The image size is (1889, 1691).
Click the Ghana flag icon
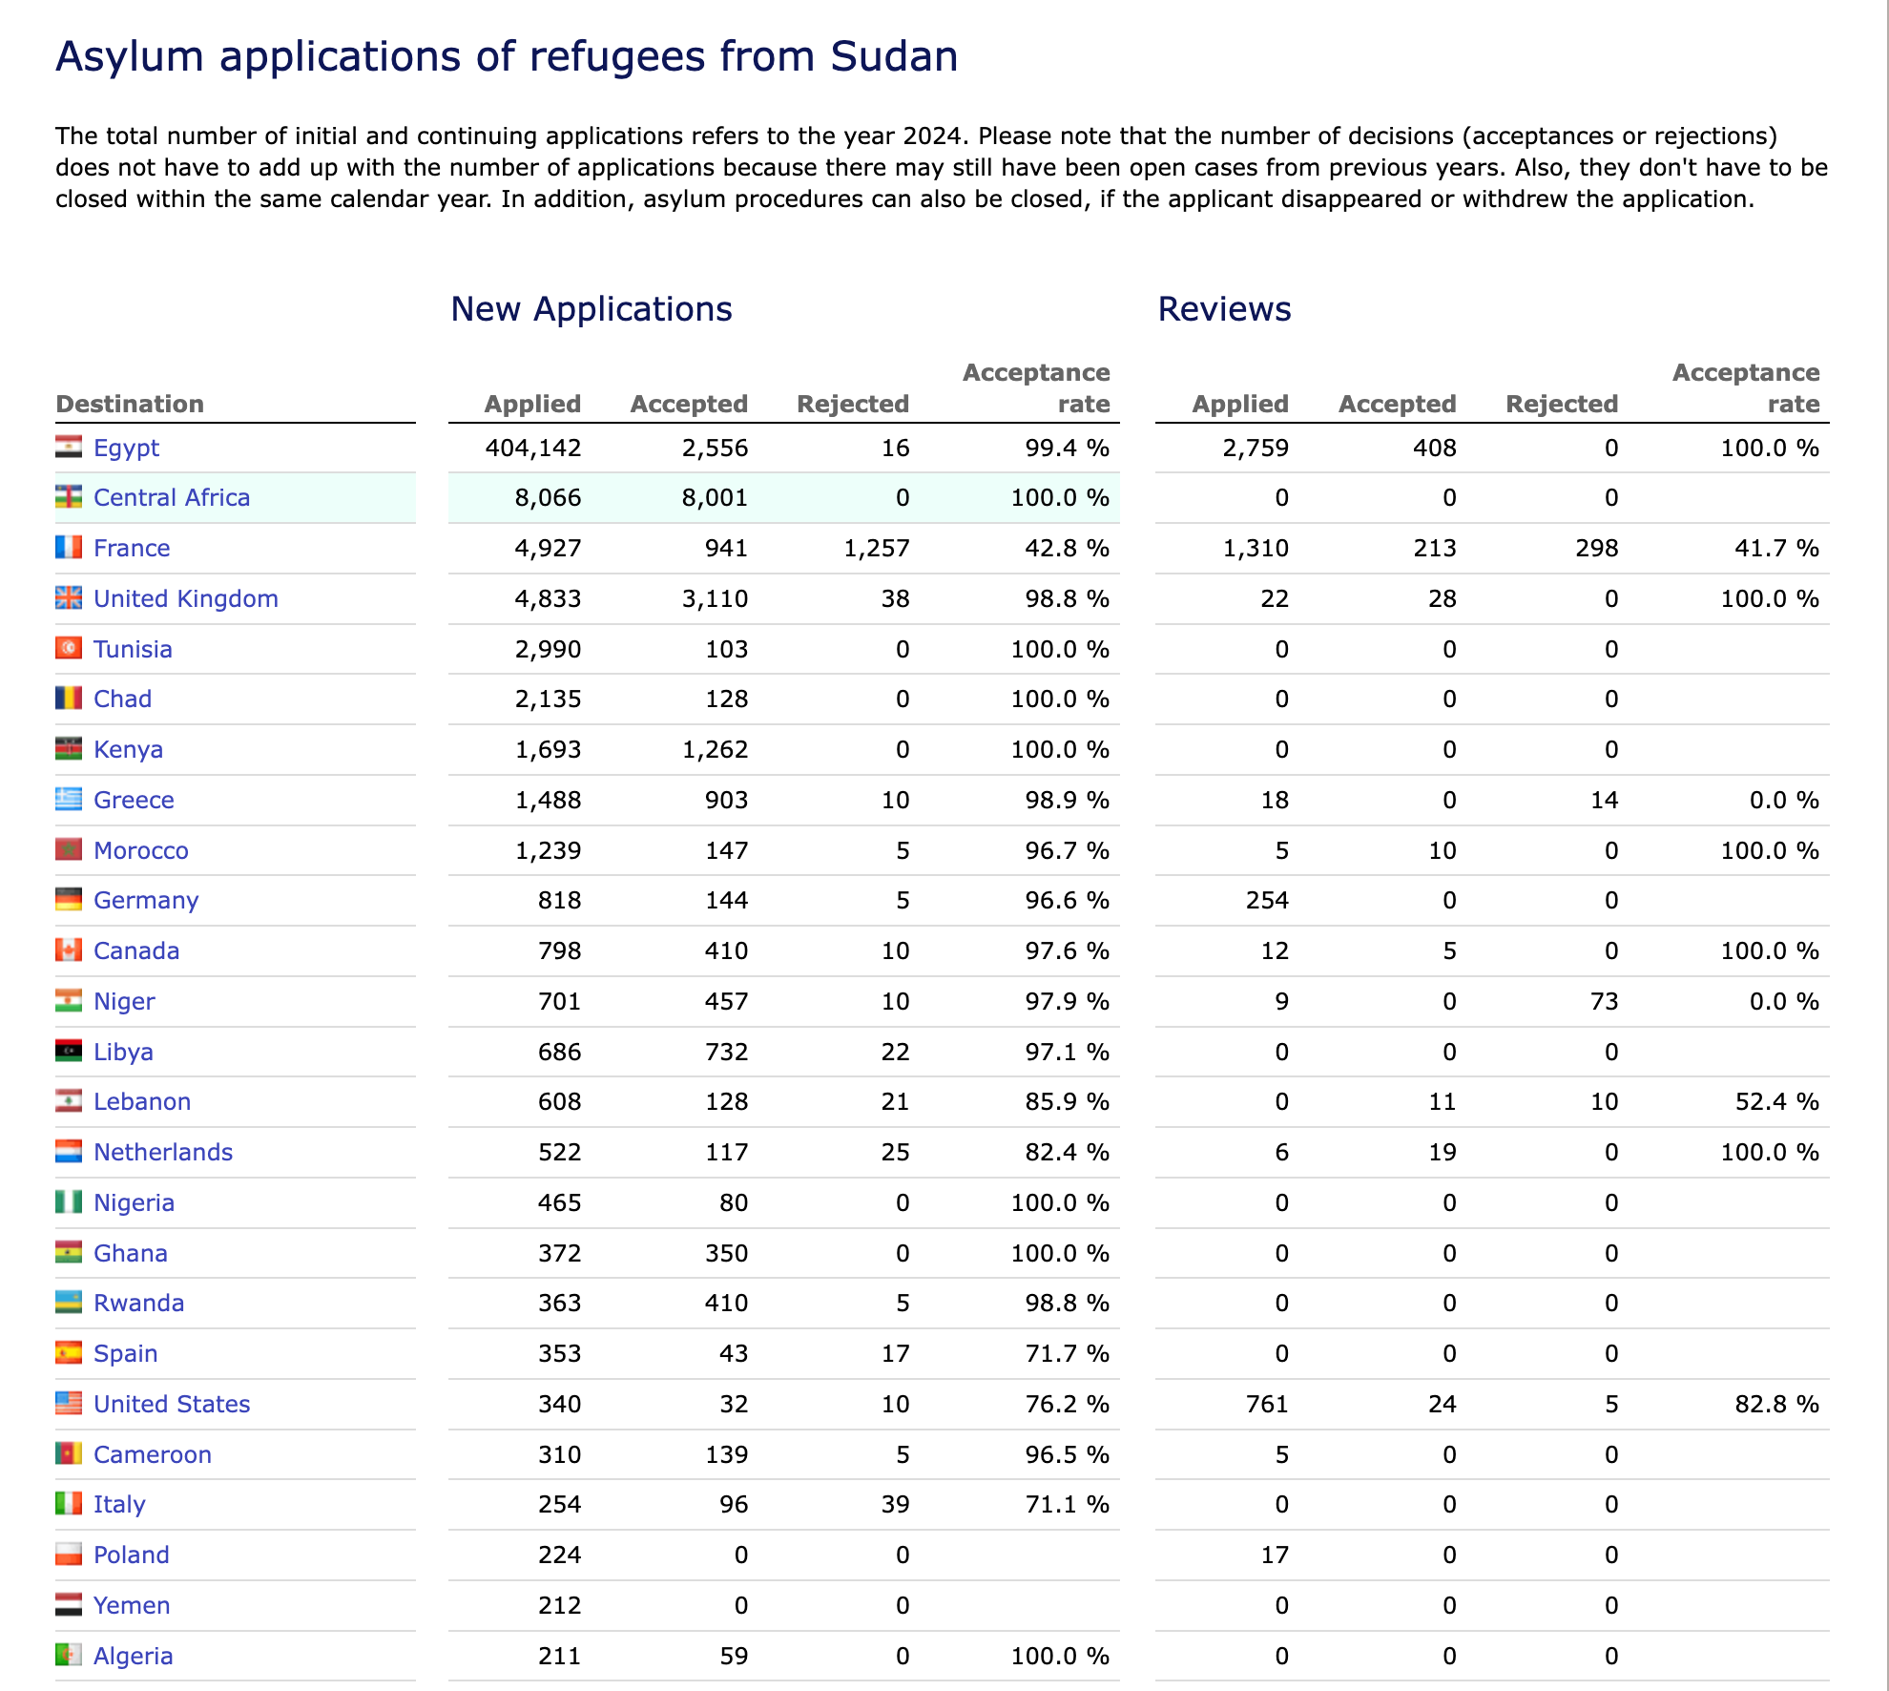tap(69, 1253)
